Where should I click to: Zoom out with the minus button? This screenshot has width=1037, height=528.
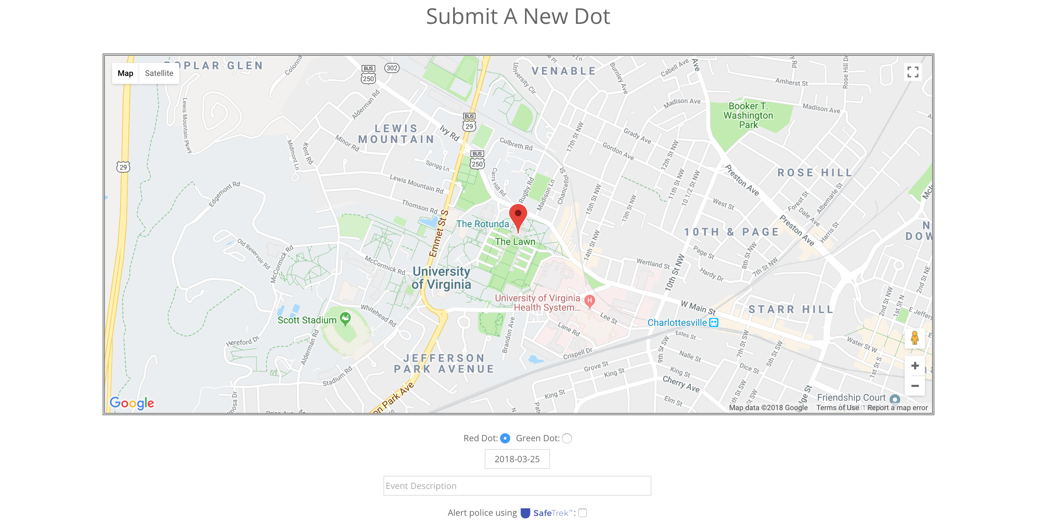915,386
